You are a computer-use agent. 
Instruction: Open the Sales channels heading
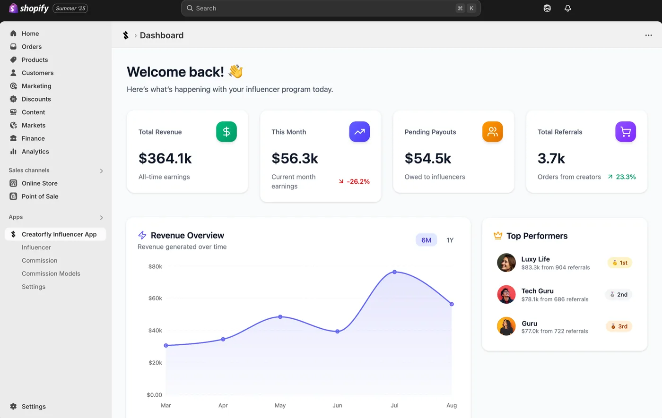29,170
